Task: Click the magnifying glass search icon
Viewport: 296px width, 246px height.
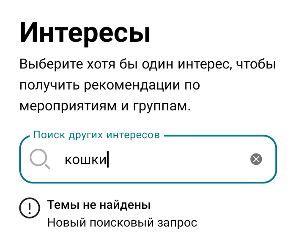Action: tap(40, 160)
